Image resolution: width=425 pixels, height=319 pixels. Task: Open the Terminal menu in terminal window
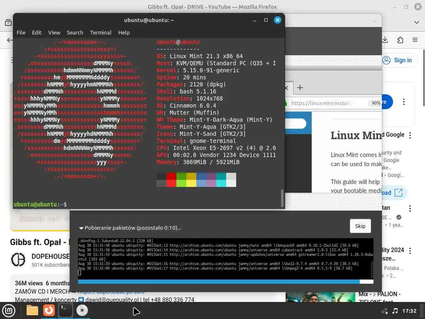100,32
